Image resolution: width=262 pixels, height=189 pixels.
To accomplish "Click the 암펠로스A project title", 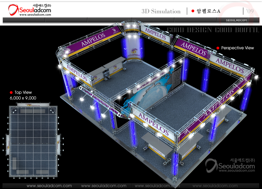I will point(208,11).
